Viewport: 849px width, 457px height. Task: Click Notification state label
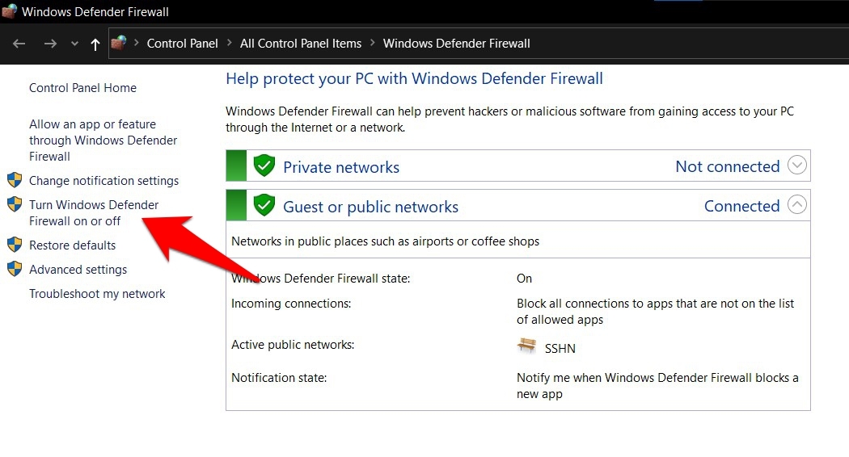coord(279,378)
